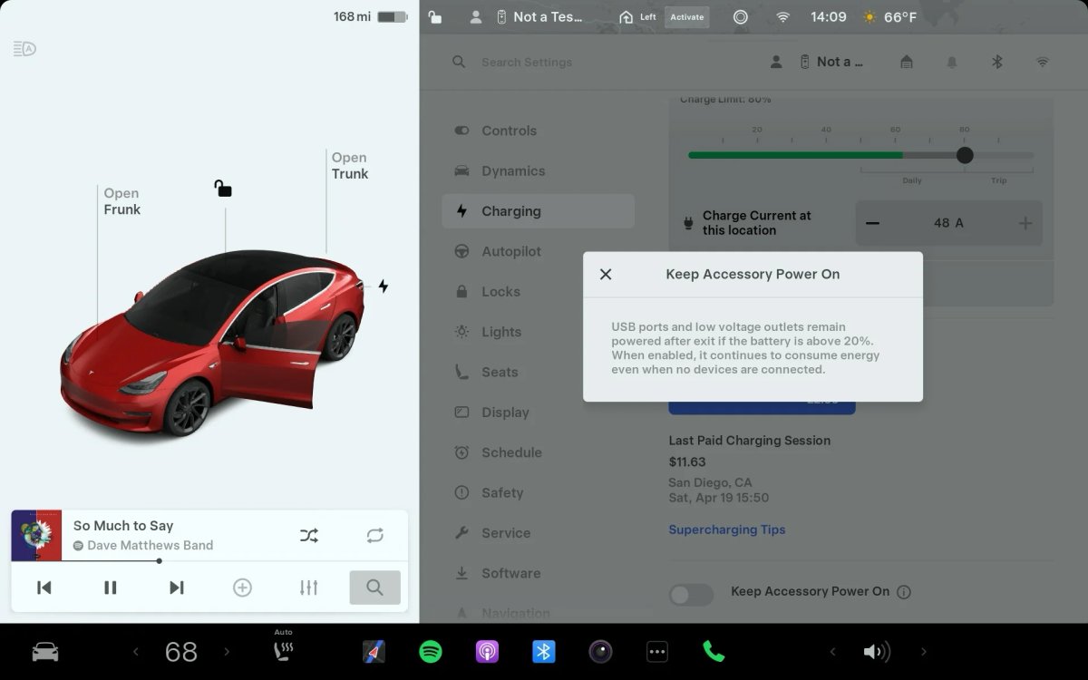Tap the Auto seat heater icon

pyautogui.click(x=284, y=647)
